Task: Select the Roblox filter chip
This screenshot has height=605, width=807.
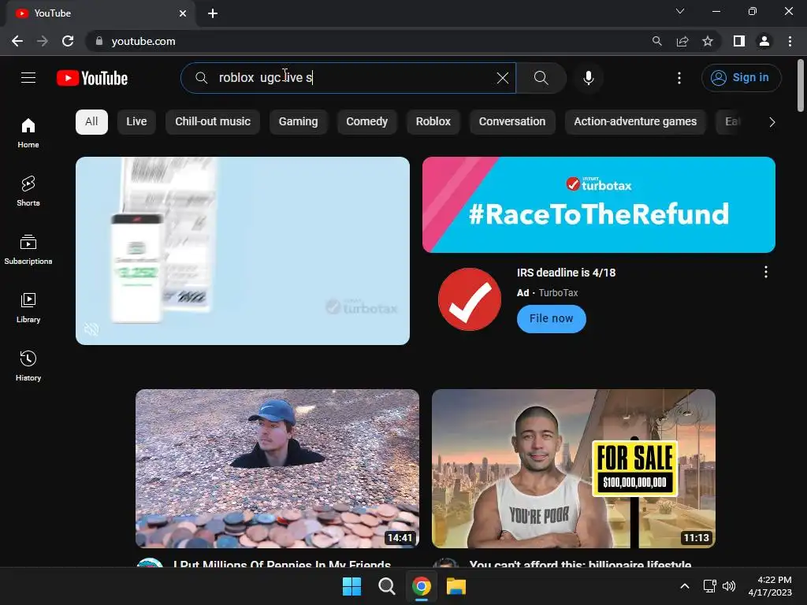Action: (433, 122)
